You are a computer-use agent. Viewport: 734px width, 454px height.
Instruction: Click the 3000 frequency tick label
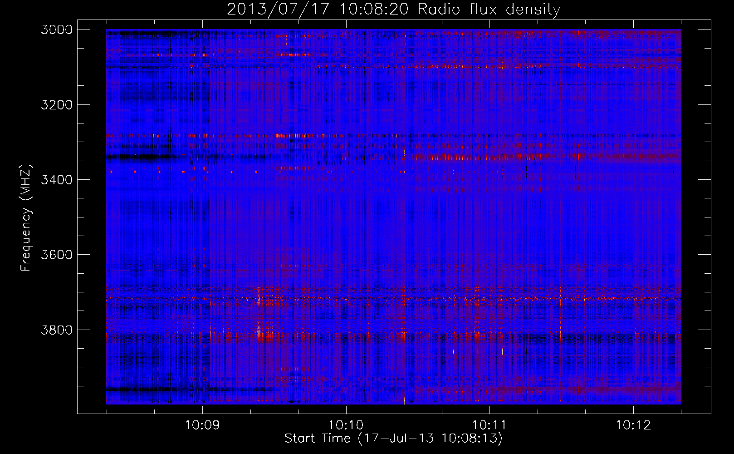57,30
